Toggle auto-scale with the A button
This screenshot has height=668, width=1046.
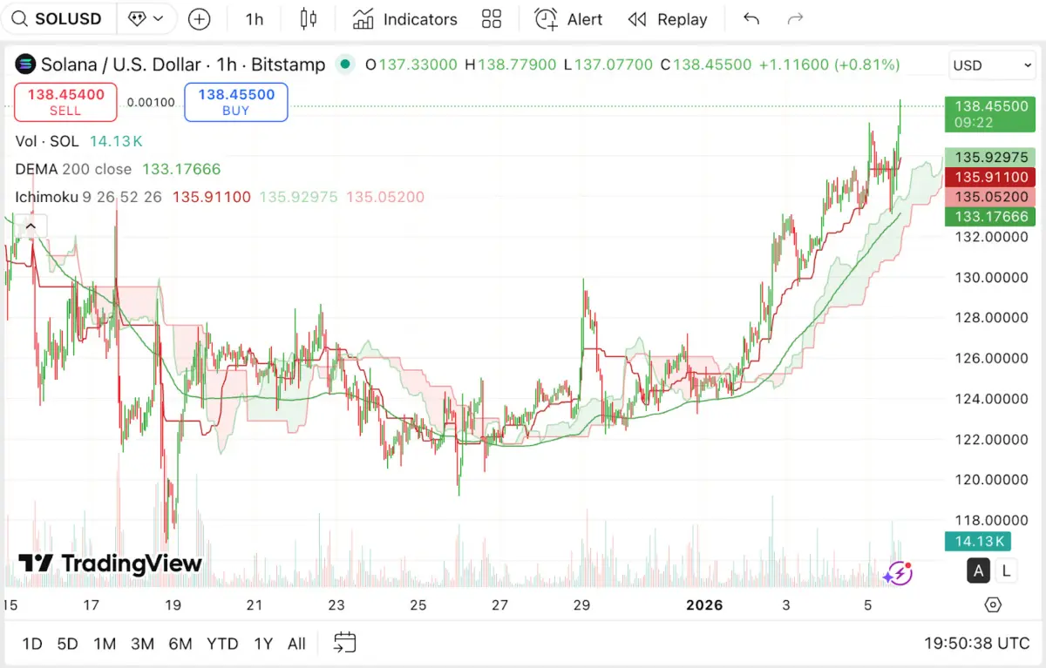point(978,570)
